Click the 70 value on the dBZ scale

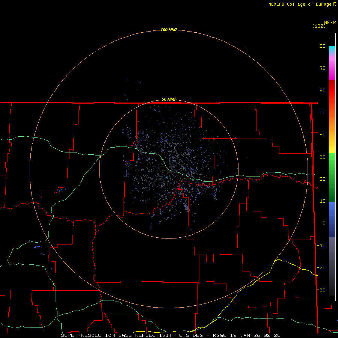click(323, 68)
